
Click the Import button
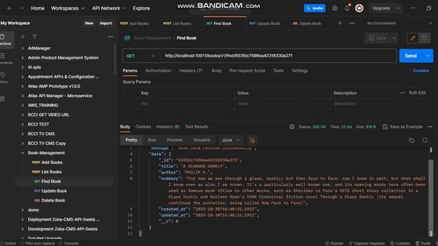106,23
